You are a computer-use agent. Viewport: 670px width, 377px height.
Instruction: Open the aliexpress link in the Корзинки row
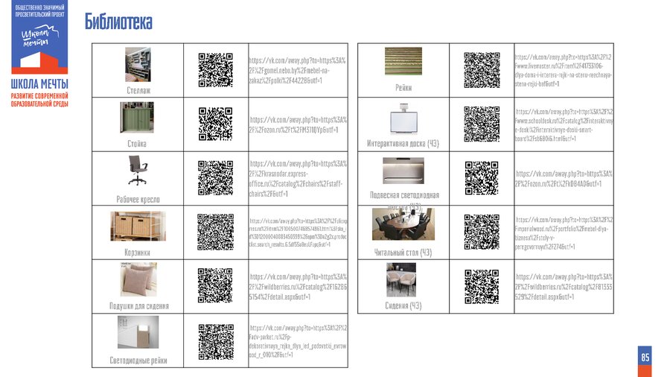[x=299, y=232]
